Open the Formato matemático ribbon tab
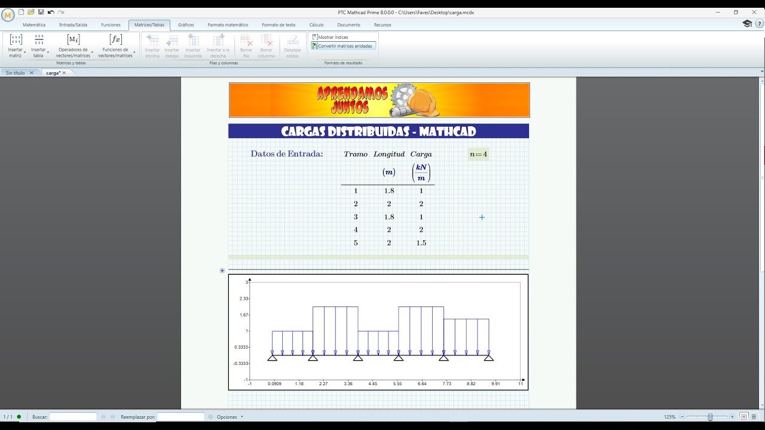This screenshot has height=430, width=765. 228,25
